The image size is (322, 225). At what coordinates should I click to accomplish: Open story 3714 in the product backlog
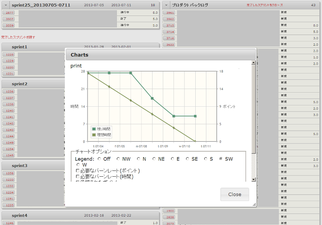point(170,32)
